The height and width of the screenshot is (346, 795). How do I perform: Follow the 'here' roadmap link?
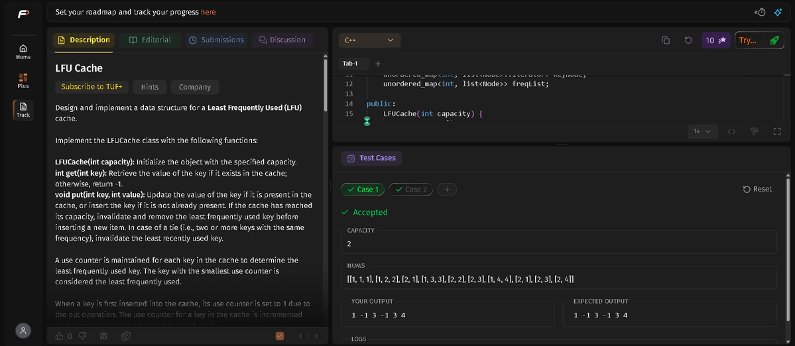pos(208,12)
